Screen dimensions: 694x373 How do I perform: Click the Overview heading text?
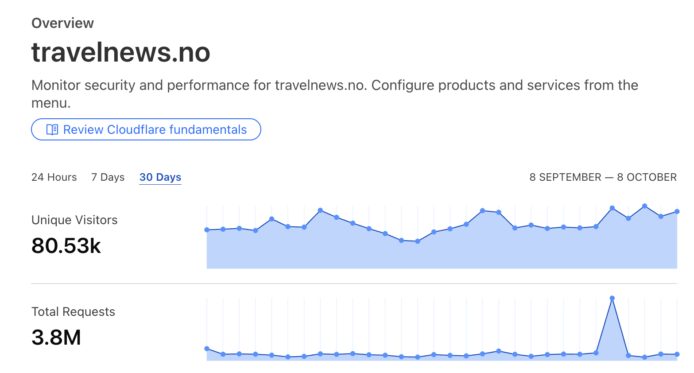[x=62, y=23]
